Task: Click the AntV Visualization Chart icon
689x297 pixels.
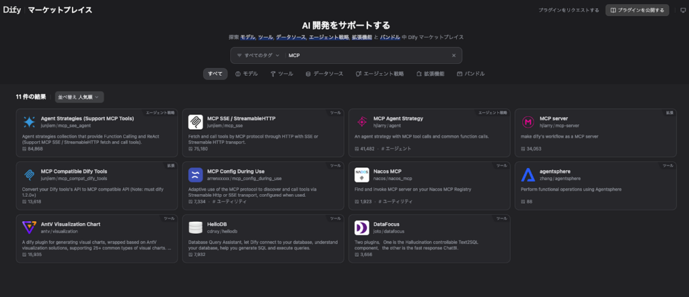Action: coord(30,227)
